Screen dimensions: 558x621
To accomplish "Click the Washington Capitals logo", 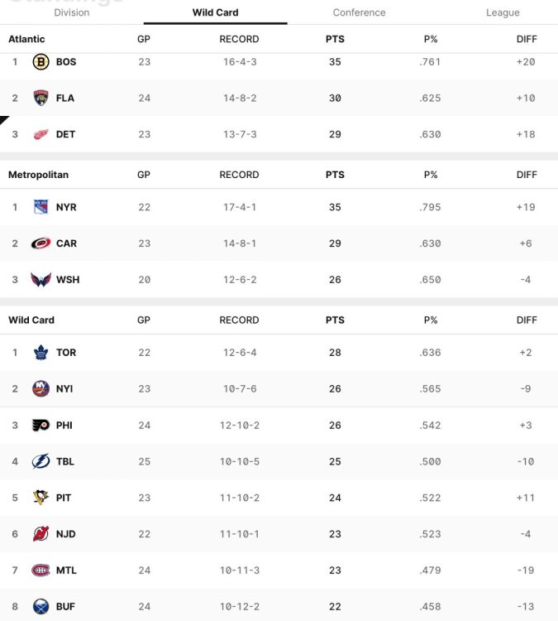I will pyautogui.click(x=41, y=280).
